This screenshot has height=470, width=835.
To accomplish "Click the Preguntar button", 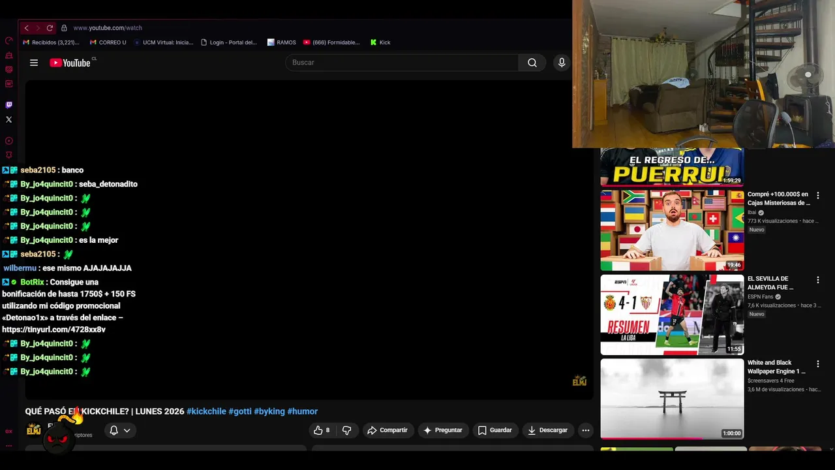I will [x=443, y=430].
